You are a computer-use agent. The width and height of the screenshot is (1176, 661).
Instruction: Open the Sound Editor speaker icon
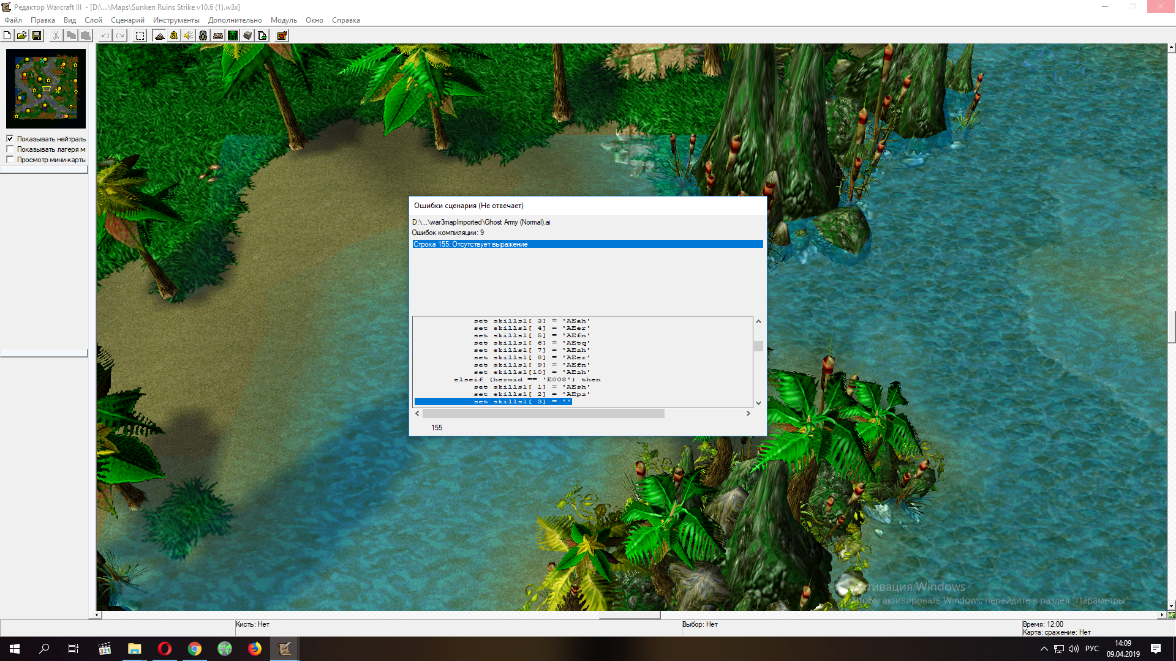(x=189, y=35)
